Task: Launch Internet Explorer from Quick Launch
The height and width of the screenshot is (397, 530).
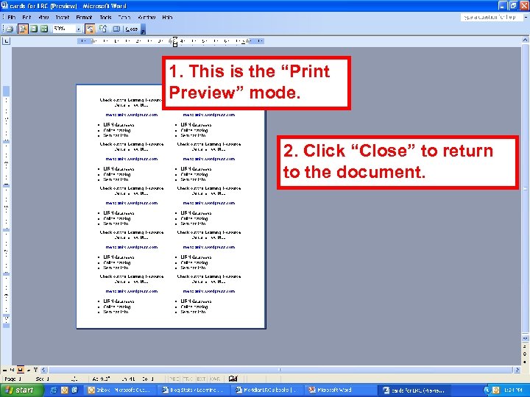Action: click(54, 390)
